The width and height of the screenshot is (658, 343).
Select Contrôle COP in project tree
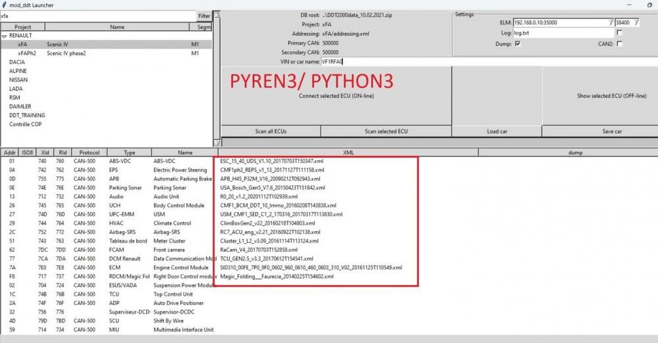tap(26, 124)
